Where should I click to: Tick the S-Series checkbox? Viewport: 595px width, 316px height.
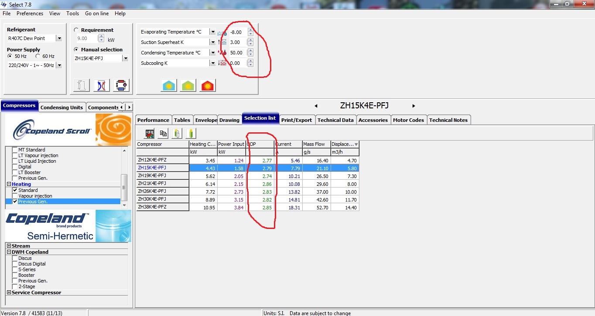(x=15, y=269)
